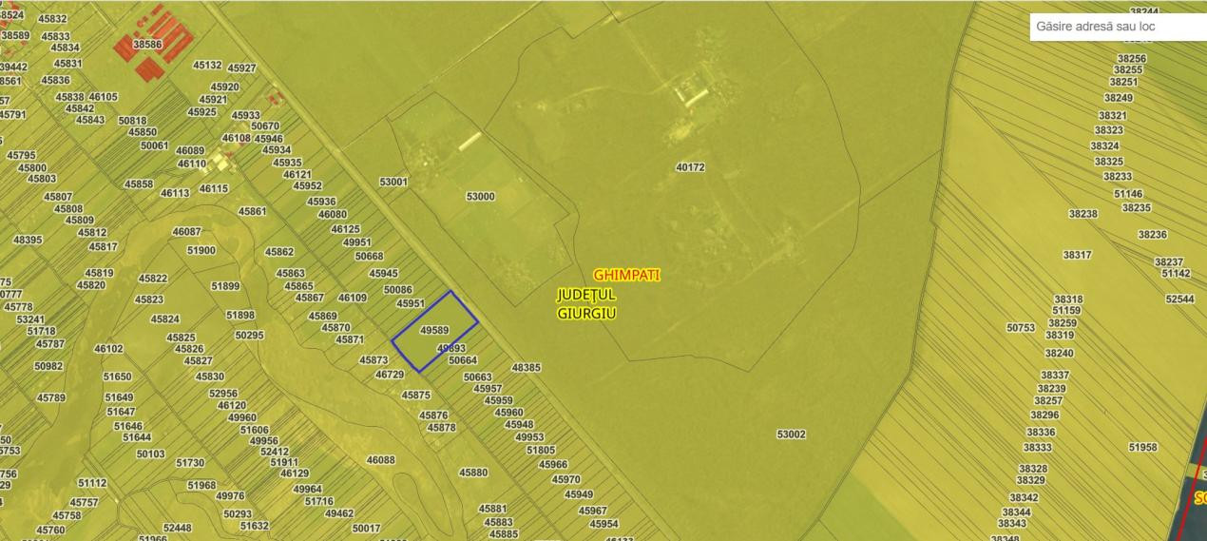The image size is (1207, 541).
Task: Select the blue-outlined parcel 49589
Action: click(434, 331)
